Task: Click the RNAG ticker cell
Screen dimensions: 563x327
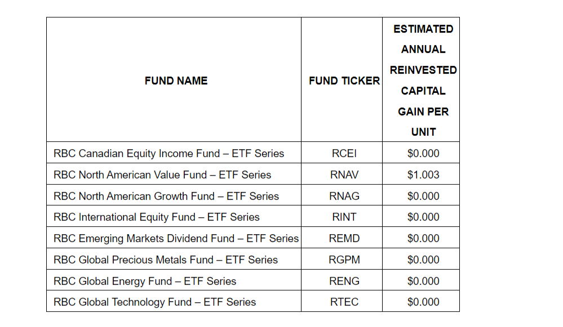Action: point(344,196)
